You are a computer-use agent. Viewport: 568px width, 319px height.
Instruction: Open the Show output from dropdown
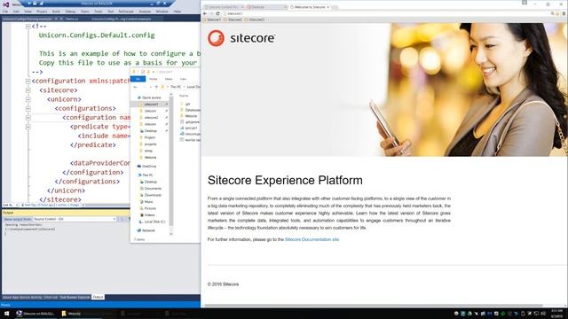click(x=75, y=219)
